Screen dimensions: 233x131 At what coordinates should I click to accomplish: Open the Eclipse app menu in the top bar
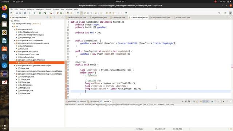click(19, 1)
